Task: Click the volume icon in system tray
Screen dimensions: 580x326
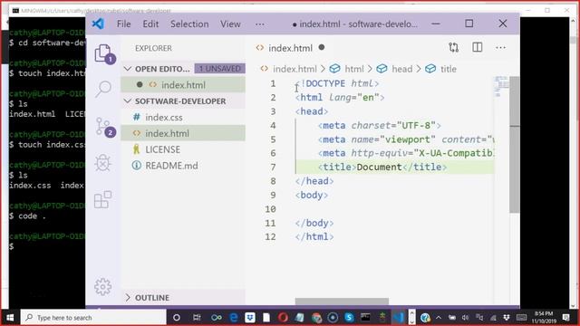Action: point(465,318)
